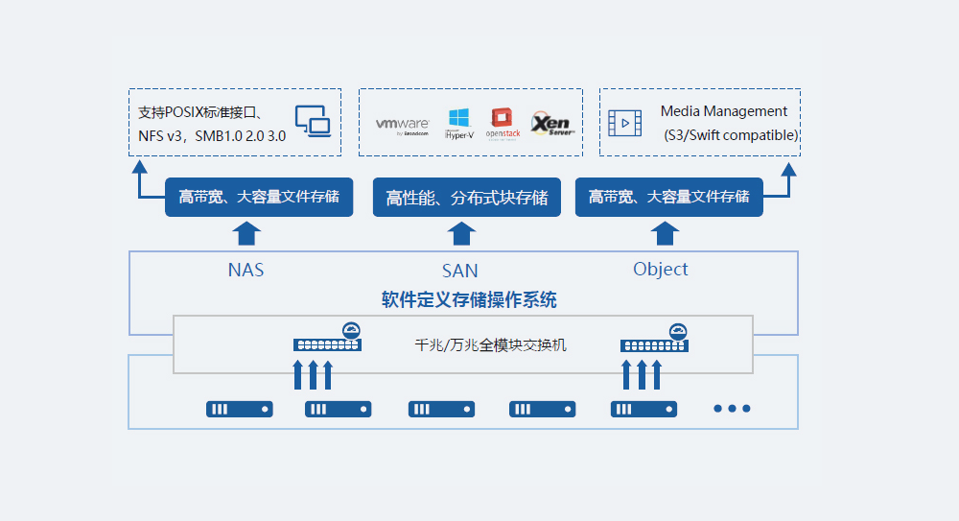Image resolution: width=959 pixels, height=521 pixels.
Task: Click the triple up arrows under the left switch
Action: point(313,375)
